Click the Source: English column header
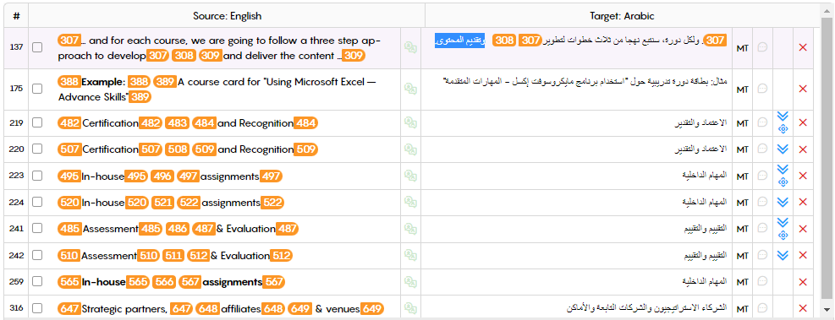Image resolution: width=835 pixels, height=320 pixels. [228, 16]
